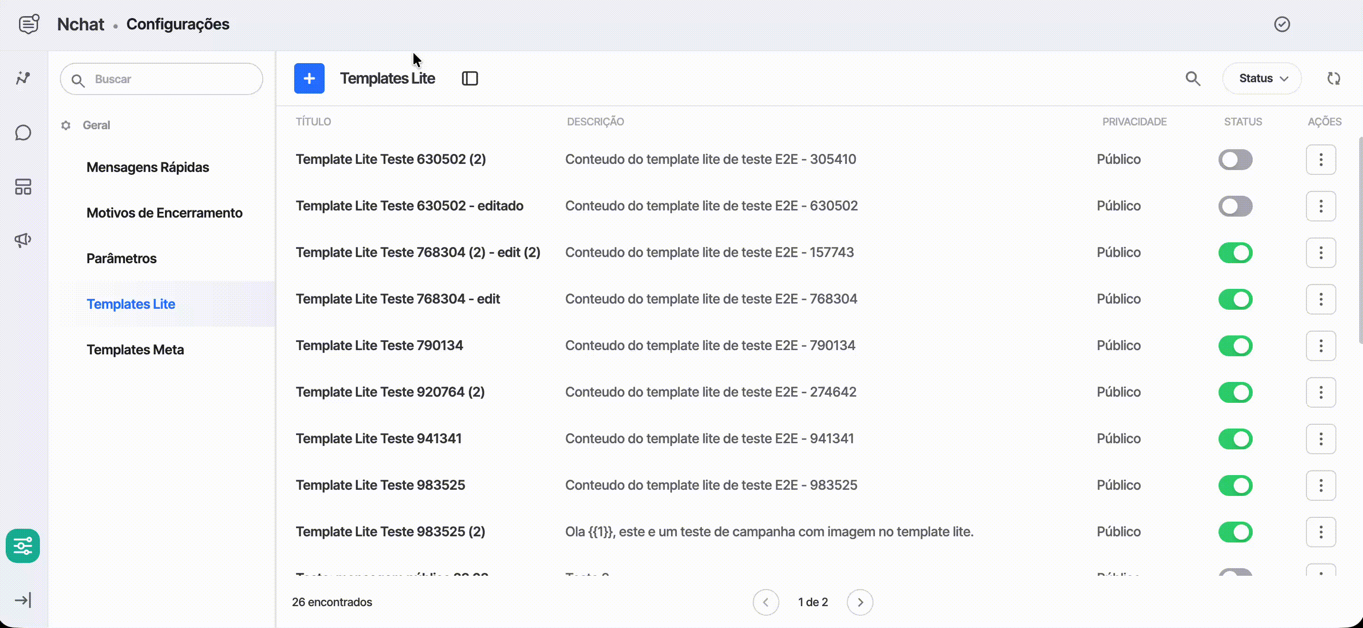This screenshot has width=1363, height=628.
Task: Click the 1 de 2 page indicator
Action: click(813, 602)
